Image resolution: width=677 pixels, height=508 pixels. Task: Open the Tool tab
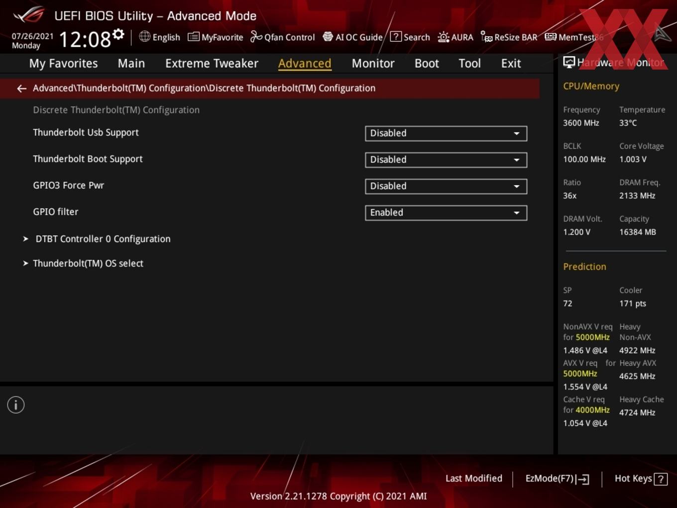469,64
